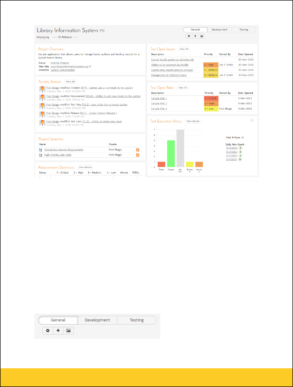Click the 1 - Critical priority cell for Sample Risk 1
This screenshot has width=293, height=387.
[x=211, y=98]
